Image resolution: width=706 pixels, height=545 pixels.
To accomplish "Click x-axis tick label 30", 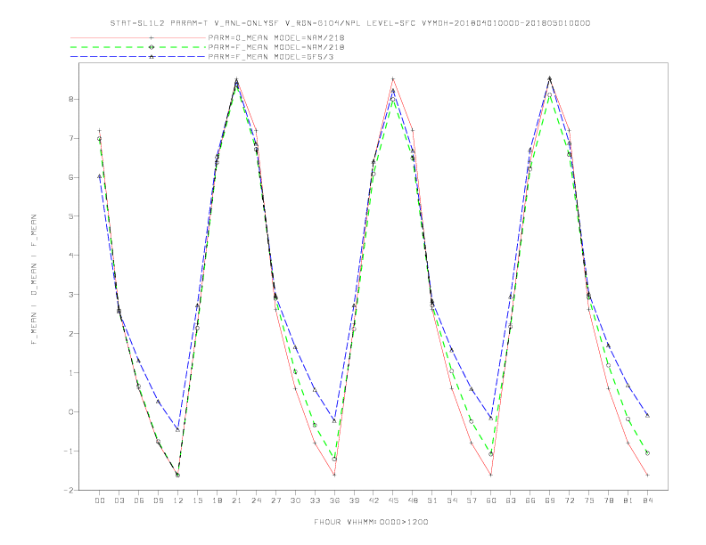I will [295, 500].
